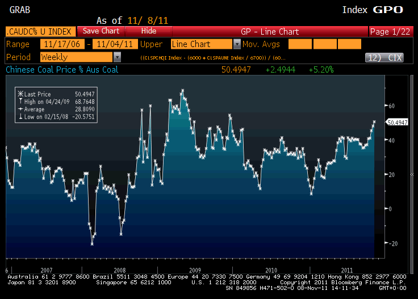Click the 50.4947 last value tag on axis
The image size is (418, 299).
(397, 121)
